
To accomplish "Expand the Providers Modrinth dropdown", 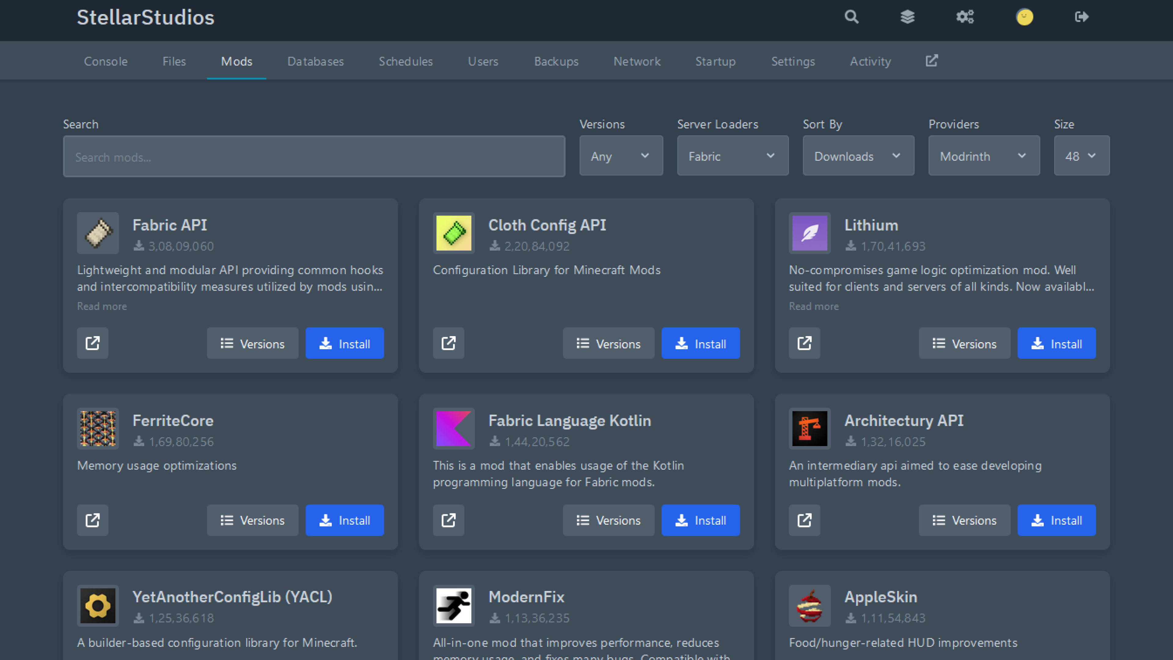I will click(984, 156).
